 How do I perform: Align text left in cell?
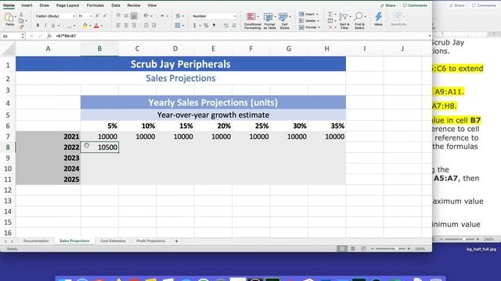click(x=118, y=26)
